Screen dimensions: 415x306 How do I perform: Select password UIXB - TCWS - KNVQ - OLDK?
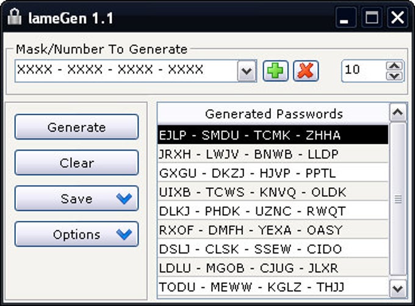point(273,192)
